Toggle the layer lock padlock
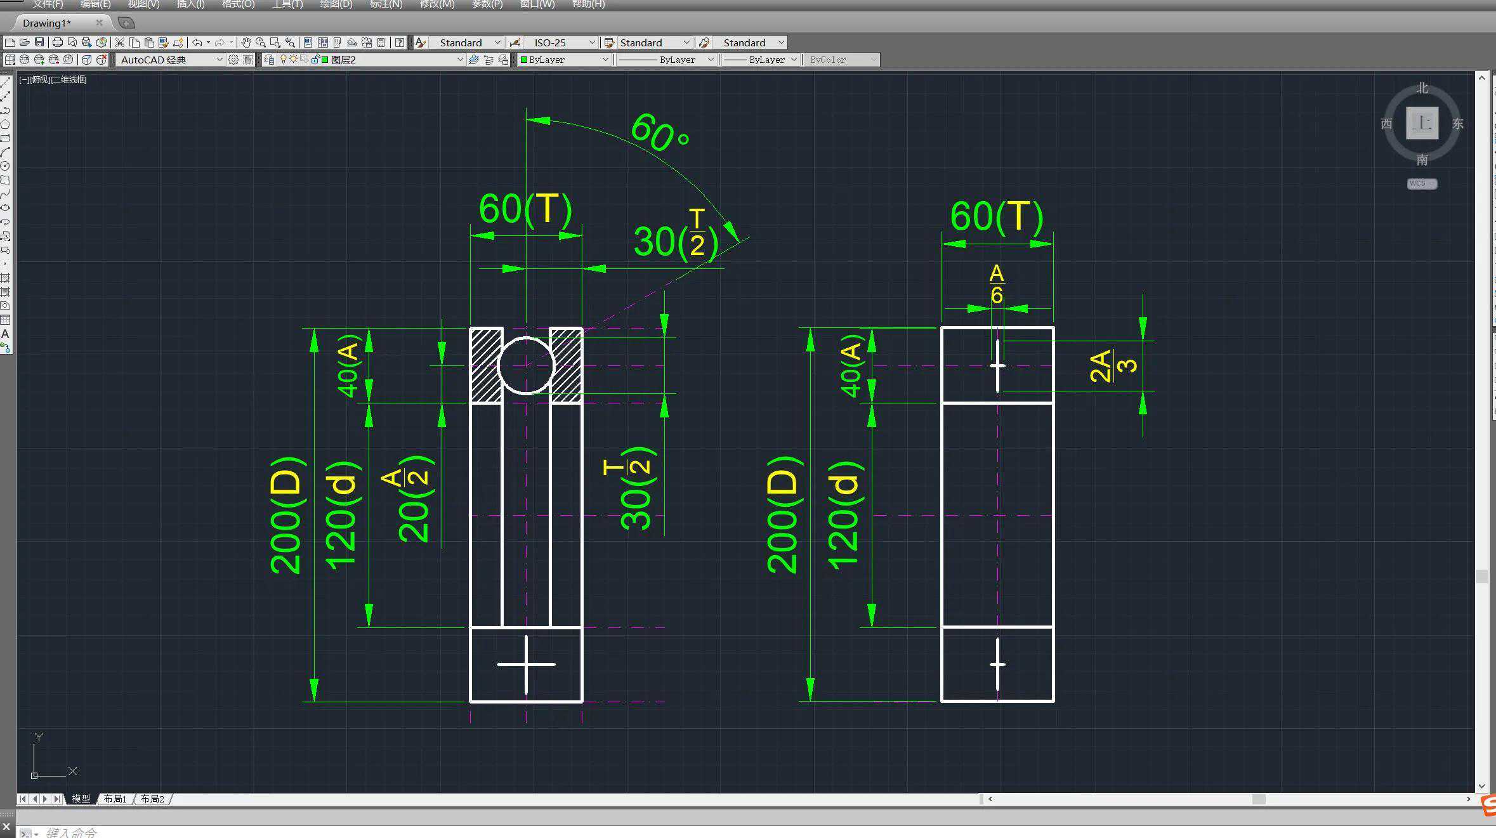Screen dimensions: 1496x838 [315, 60]
